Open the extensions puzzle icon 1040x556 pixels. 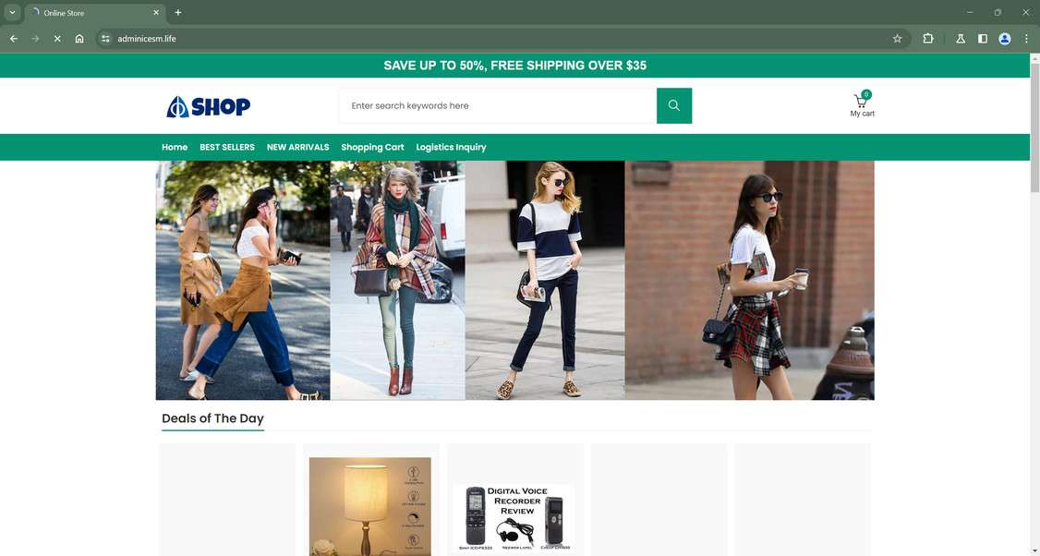tap(928, 39)
